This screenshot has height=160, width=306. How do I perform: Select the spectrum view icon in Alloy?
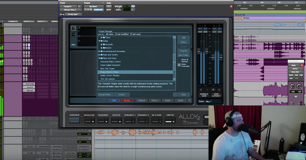73,28
